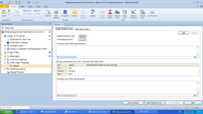
Task: Collapse the Table of Contents section
Action: pyautogui.click(x=50, y=36)
